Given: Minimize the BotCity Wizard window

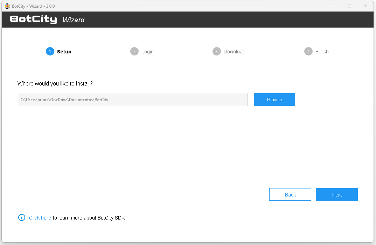Looking at the screenshot, I should (333, 6).
